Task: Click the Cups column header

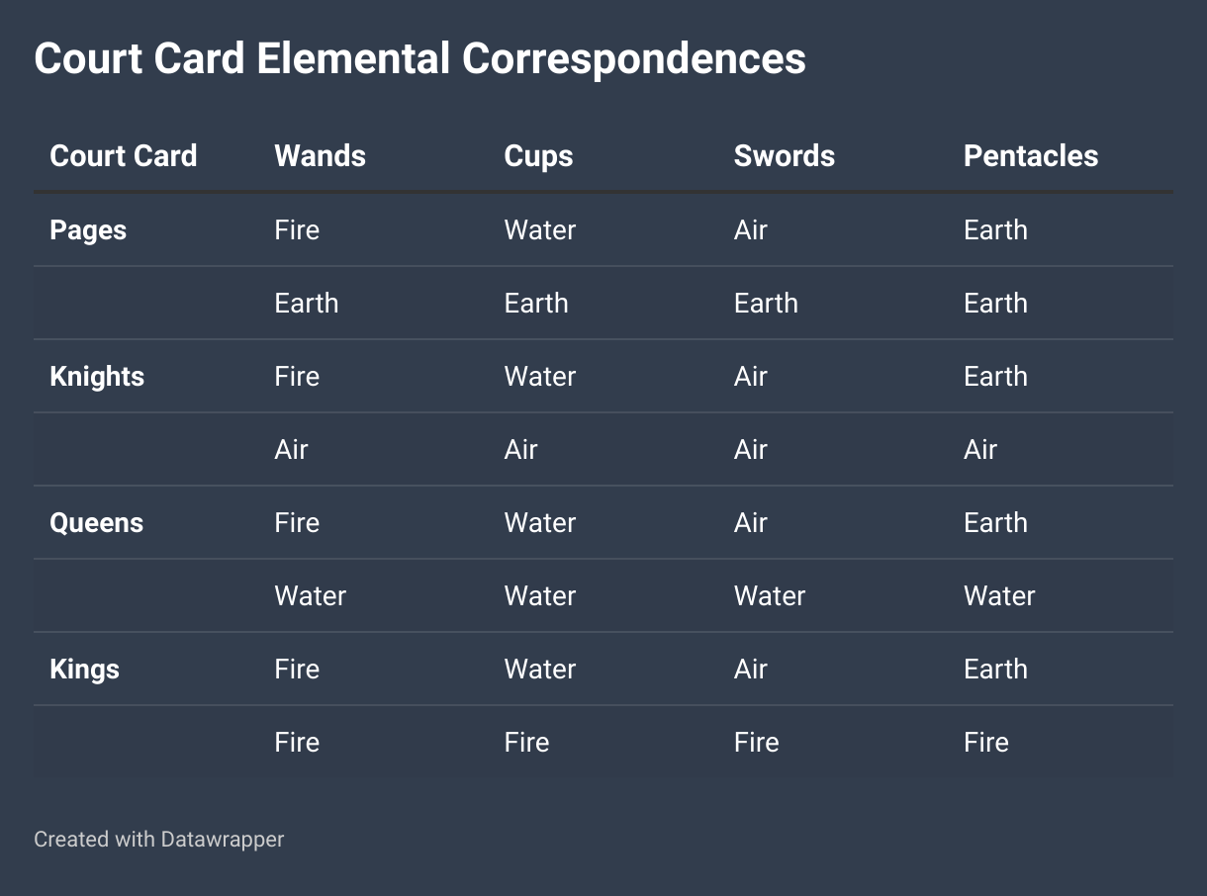Action: click(538, 156)
